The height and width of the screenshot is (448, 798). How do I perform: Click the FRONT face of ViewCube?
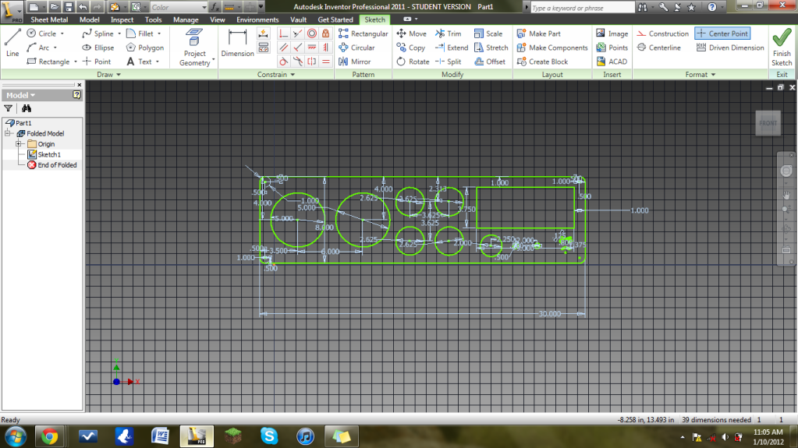click(x=768, y=123)
